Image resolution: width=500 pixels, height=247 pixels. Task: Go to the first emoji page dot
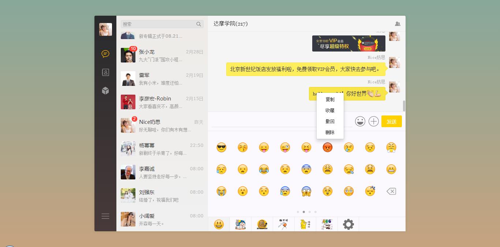[x=298, y=212]
